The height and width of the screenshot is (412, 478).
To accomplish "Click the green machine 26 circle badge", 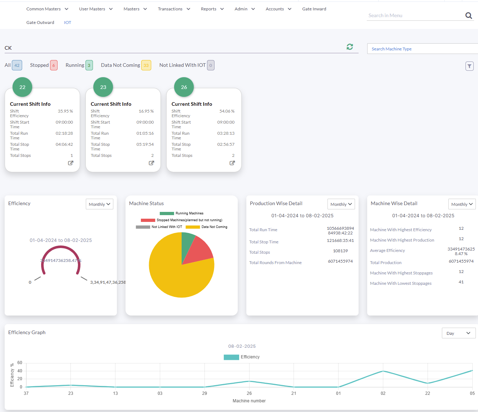I will point(184,87).
